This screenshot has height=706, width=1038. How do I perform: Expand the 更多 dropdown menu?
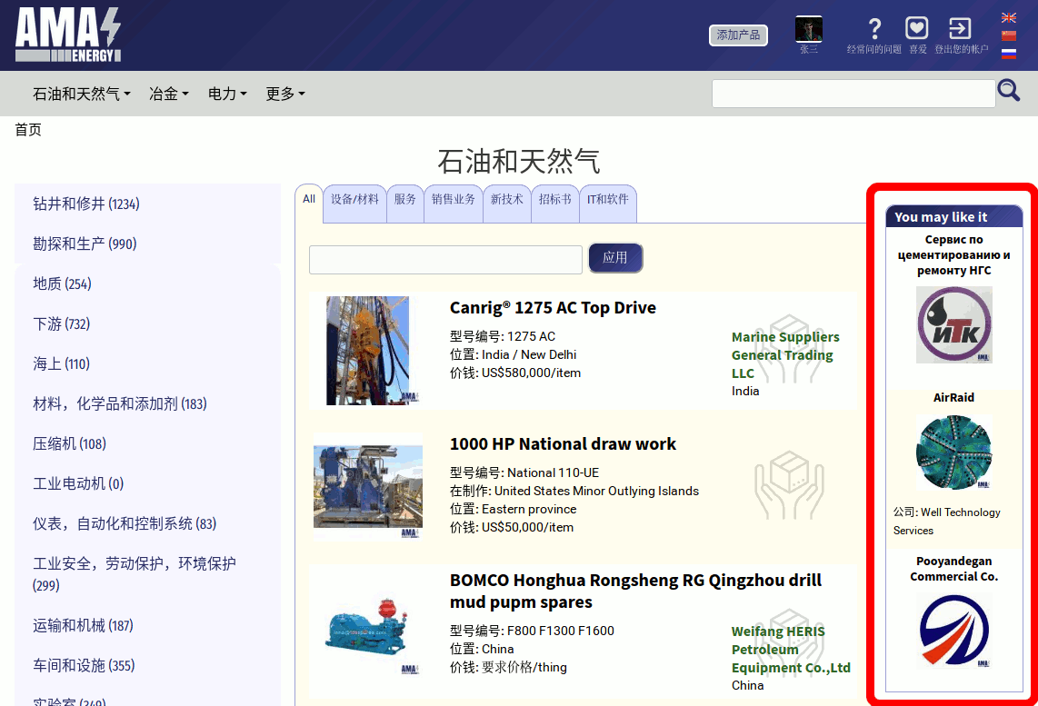(285, 94)
